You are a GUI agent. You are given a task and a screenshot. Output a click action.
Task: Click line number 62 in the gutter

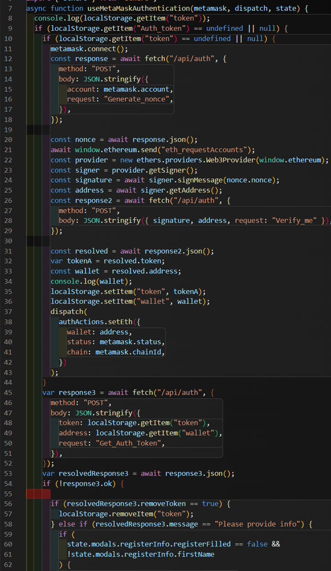pos(8,565)
